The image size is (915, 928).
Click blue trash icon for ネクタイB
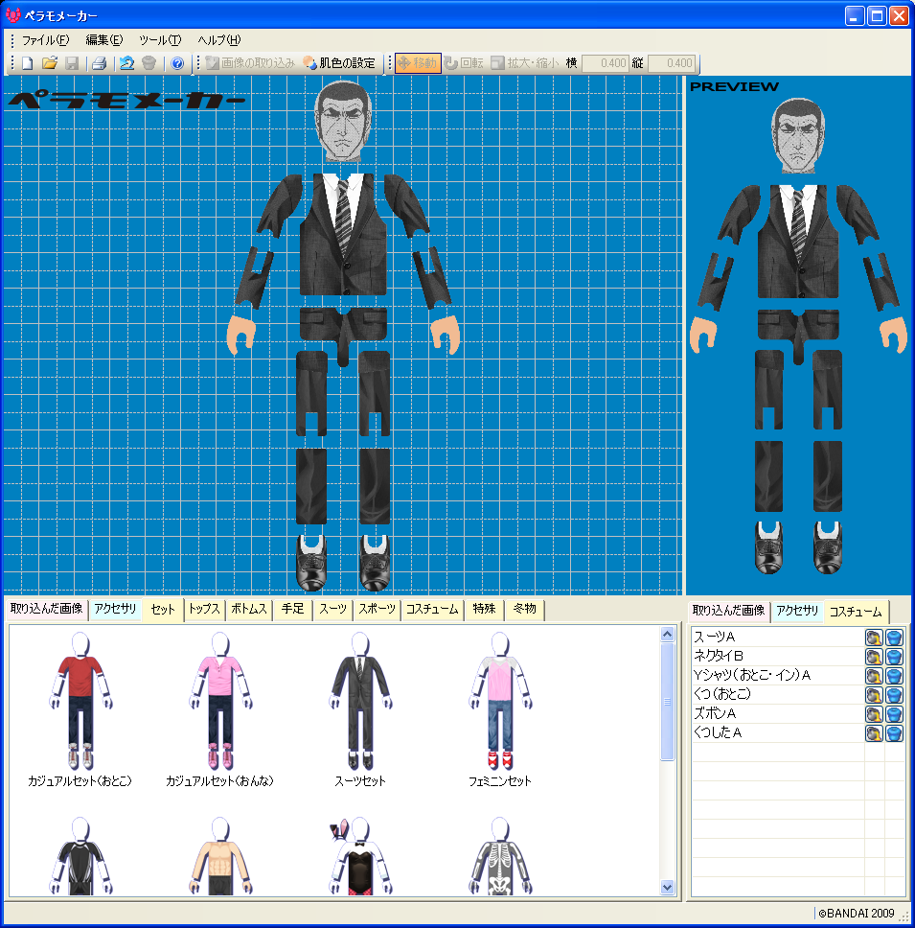(894, 657)
